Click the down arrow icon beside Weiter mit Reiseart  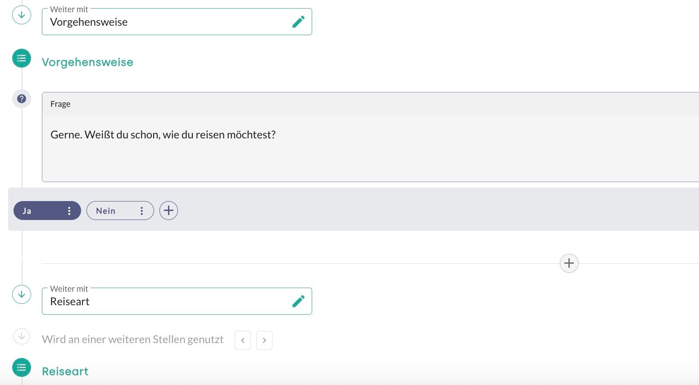click(x=22, y=294)
